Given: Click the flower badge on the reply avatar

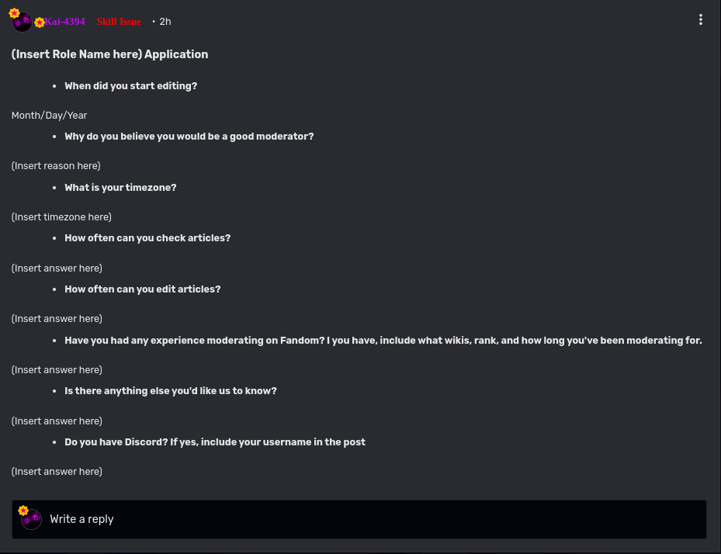Looking at the screenshot, I should tap(23, 511).
